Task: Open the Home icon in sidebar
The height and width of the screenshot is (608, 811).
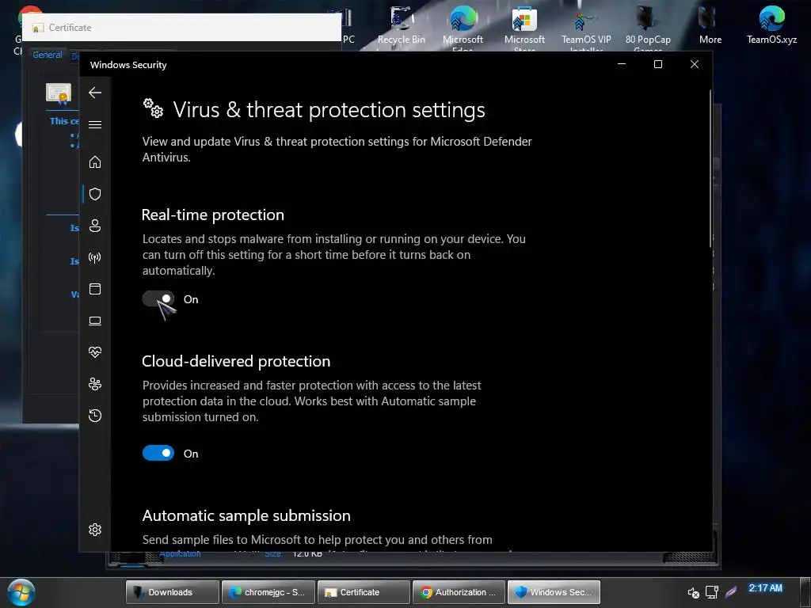Action: pos(95,161)
